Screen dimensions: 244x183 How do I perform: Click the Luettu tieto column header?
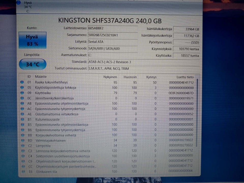point(185,77)
